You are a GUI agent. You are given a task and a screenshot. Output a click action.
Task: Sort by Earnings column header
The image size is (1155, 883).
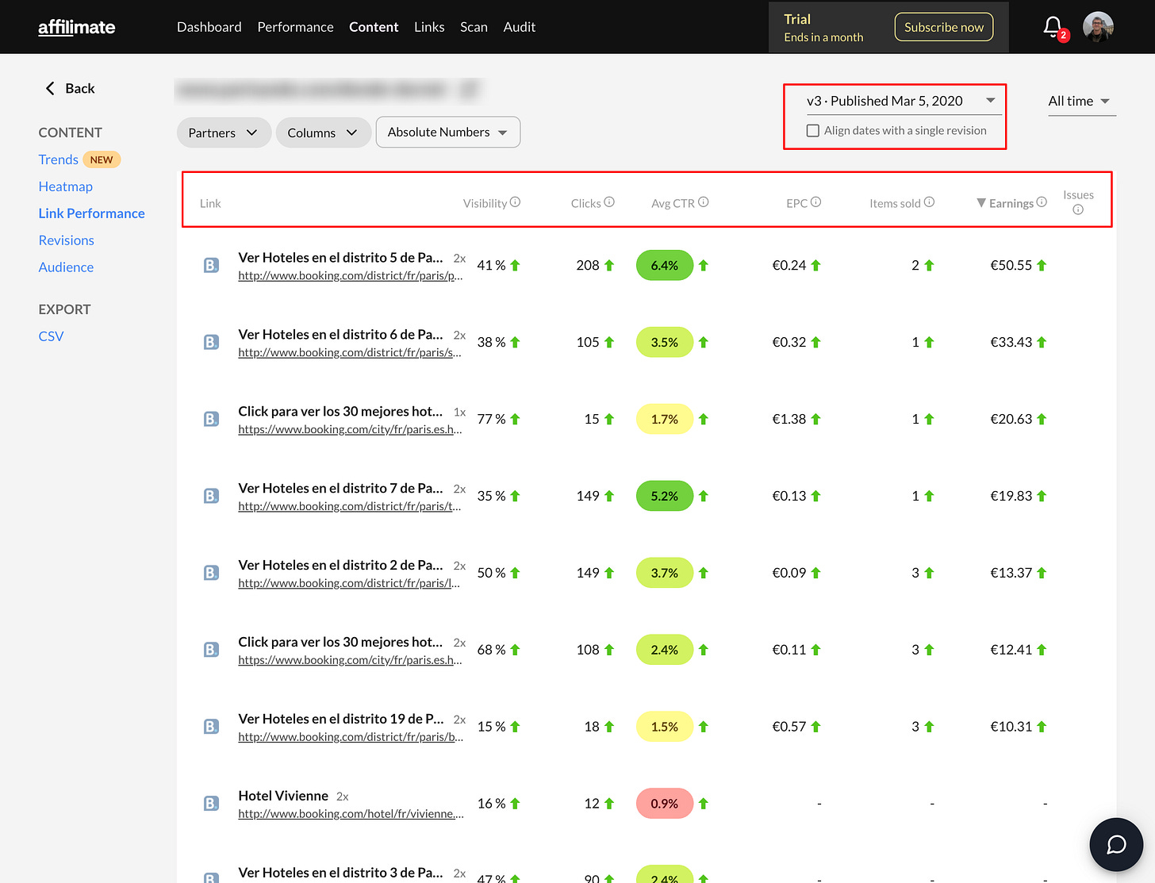tap(1011, 203)
